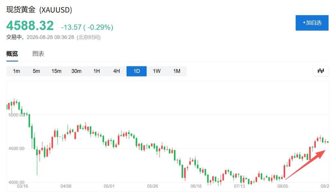Select the 1m timeframe
This screenshot has width=335, height=192.
[16, 71]
